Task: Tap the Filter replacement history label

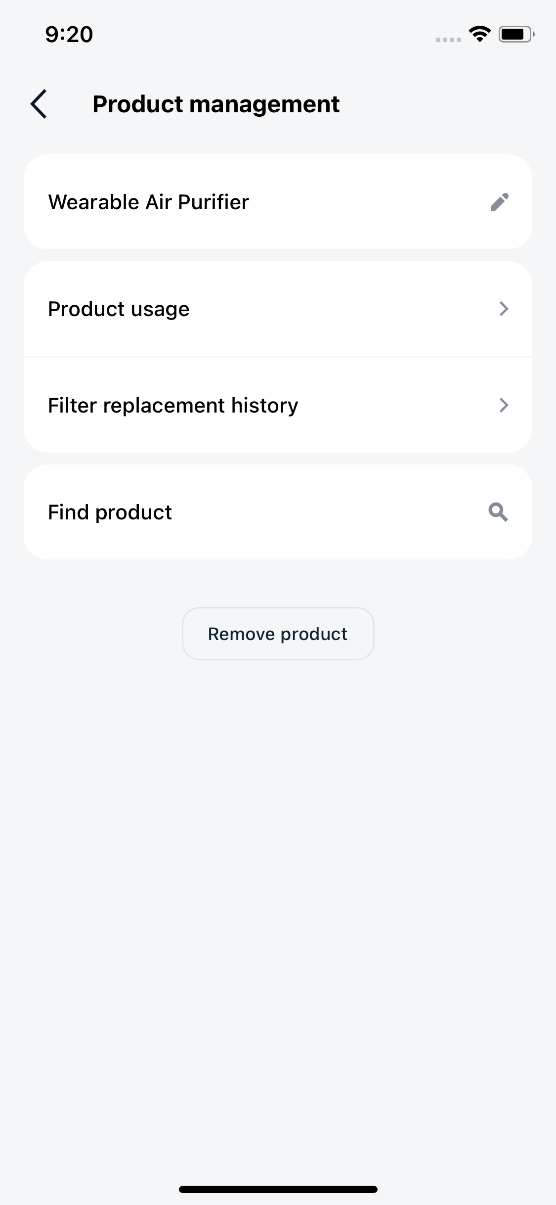Action: click(x=173, y=406)
